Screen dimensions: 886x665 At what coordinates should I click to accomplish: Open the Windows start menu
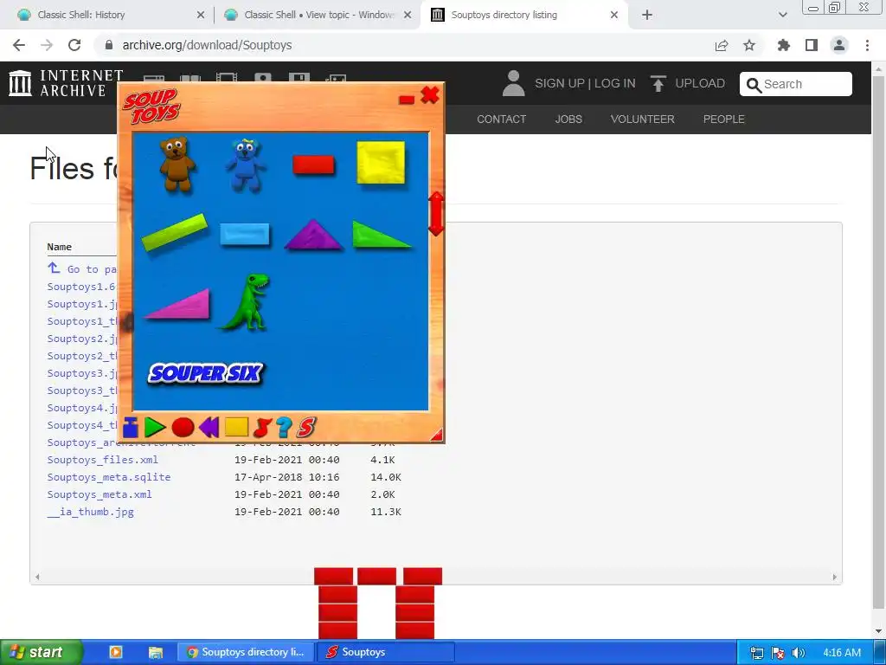[41, 652]
